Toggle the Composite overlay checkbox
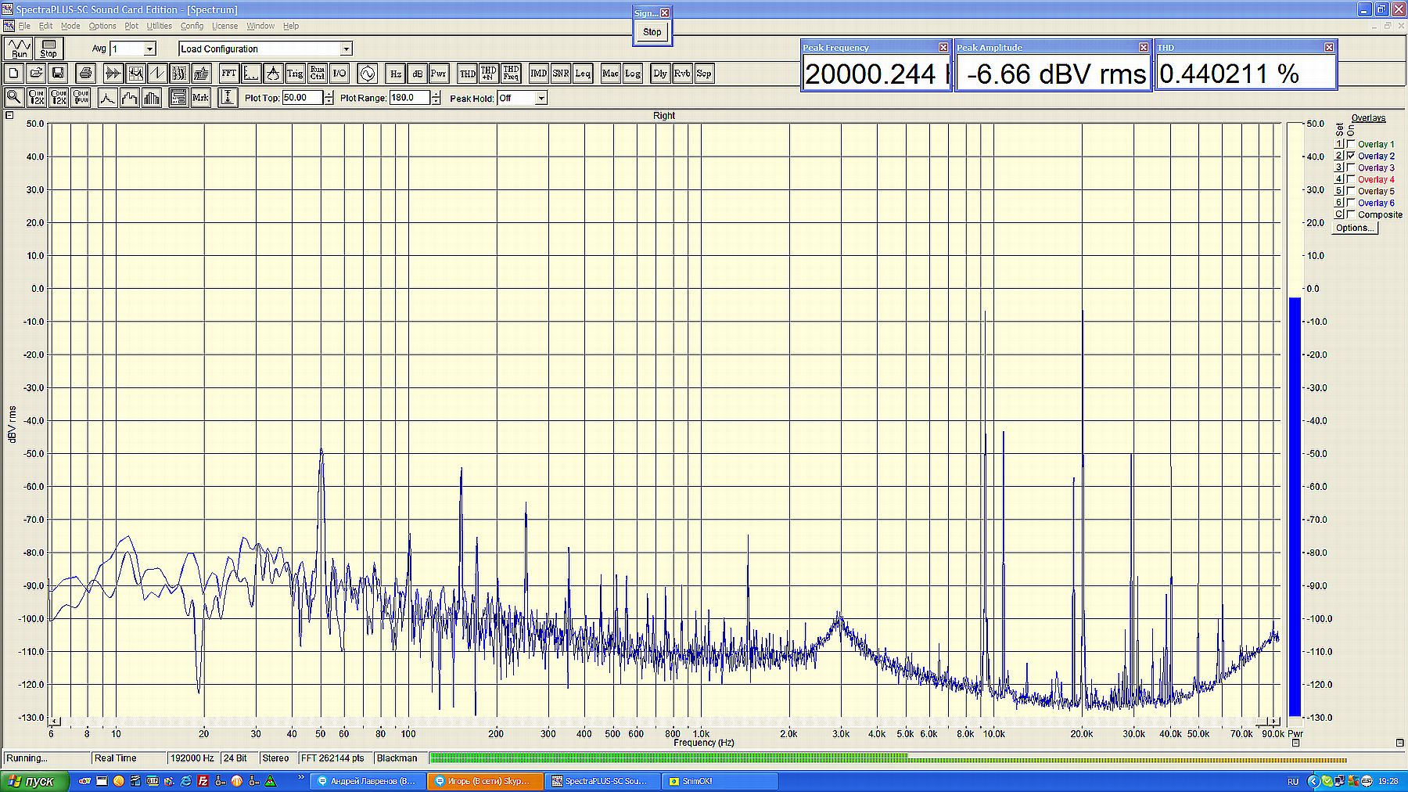This screenshot has height=792, width=1408. click(x=1351, y=214)
